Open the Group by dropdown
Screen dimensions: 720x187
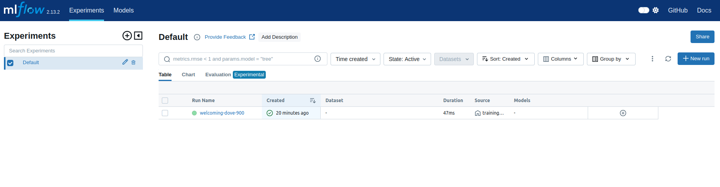pyautogui.click(x=611, y=59)
